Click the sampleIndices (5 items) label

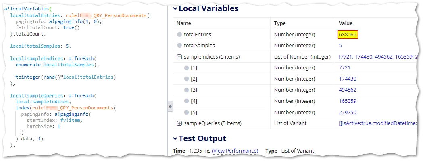point(212,57)
